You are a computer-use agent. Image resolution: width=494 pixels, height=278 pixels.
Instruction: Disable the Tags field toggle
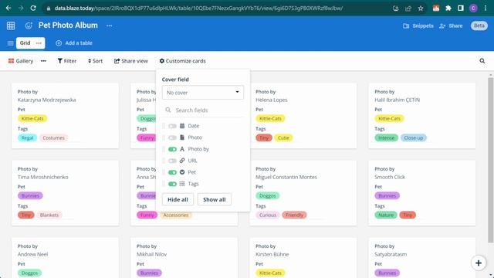(x=172, y=184)
